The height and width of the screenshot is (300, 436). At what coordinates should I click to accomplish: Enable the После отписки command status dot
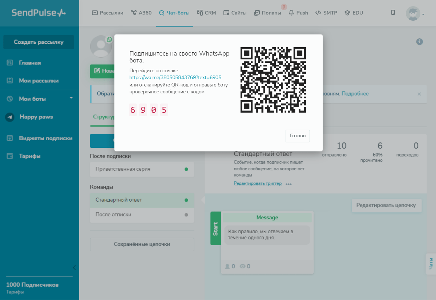click(187, 215)
